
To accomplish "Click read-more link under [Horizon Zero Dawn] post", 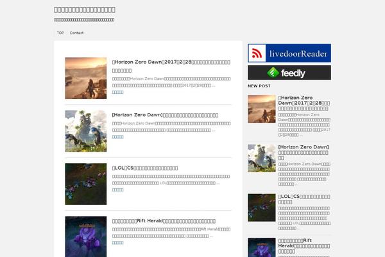I will point(117,137).
